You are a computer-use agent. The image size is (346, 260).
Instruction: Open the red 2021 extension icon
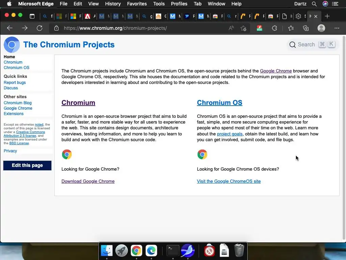click(x=259, y=28)
